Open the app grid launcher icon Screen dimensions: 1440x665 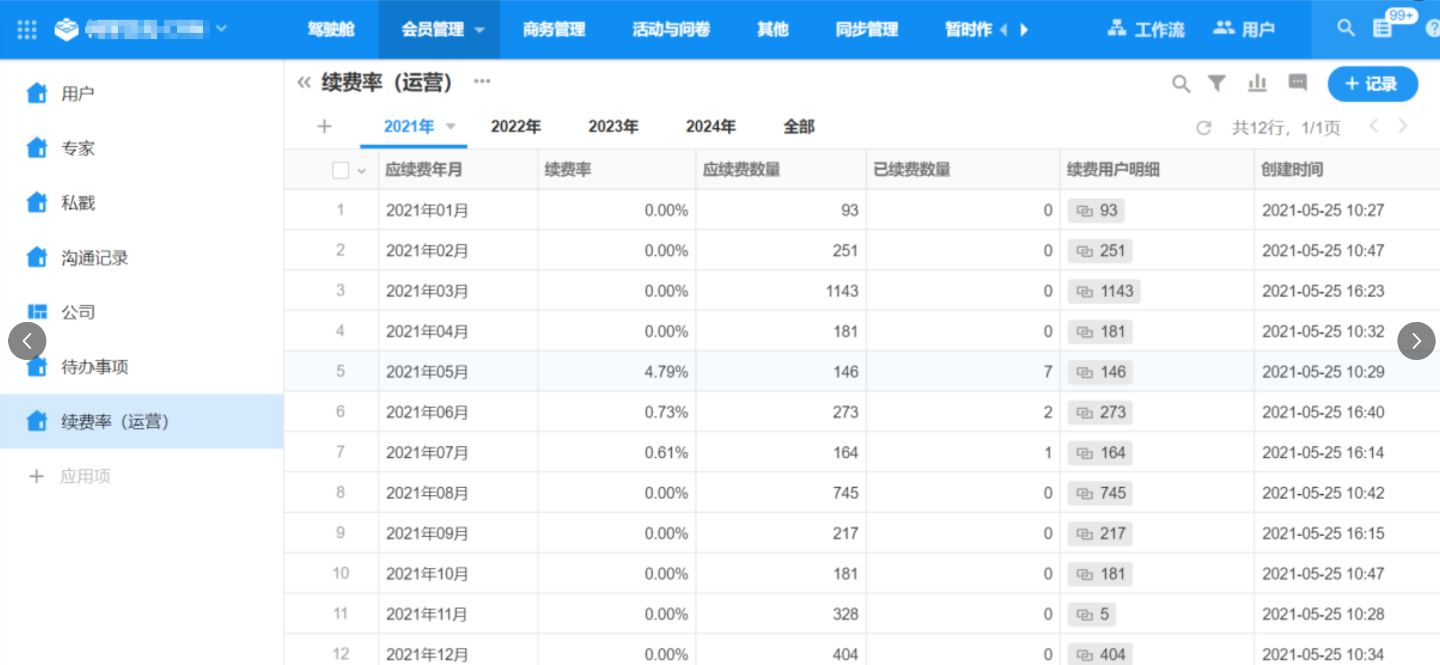[x=26, y=29]
